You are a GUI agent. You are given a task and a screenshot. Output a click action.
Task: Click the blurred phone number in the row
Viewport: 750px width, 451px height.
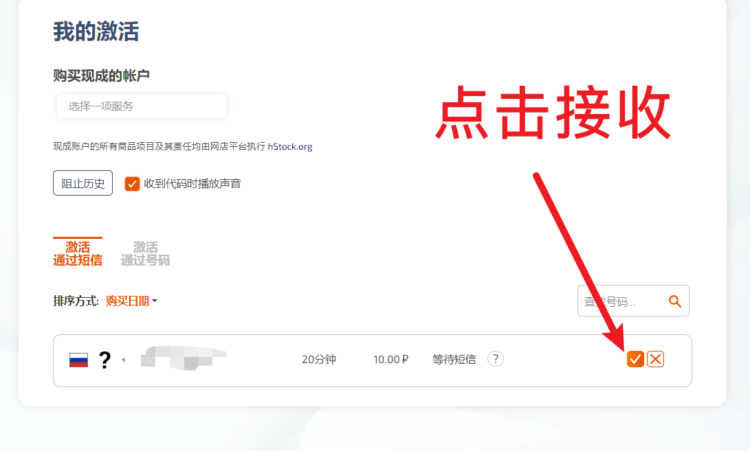pyautogui.click(x=182, y=358)
